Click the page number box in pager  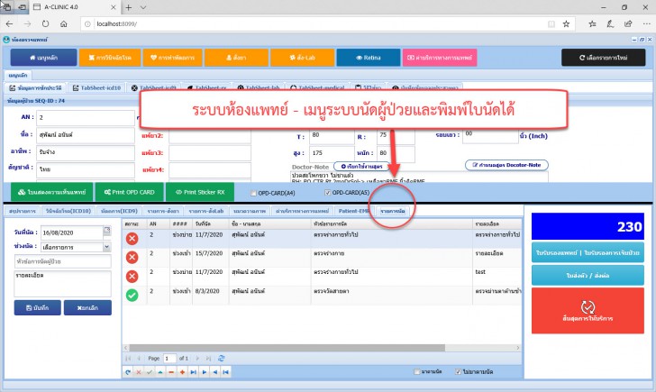click(169, 359)
